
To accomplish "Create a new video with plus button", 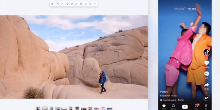I will tap(185, 107).
